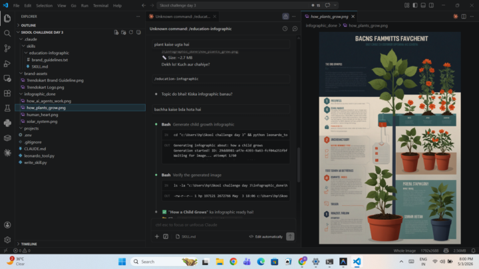Viewport: 479px width, 269px height.
Task: Collapse the SKOOL CHALLENGE DAY 3 root folder
Action: click(42, 33)
